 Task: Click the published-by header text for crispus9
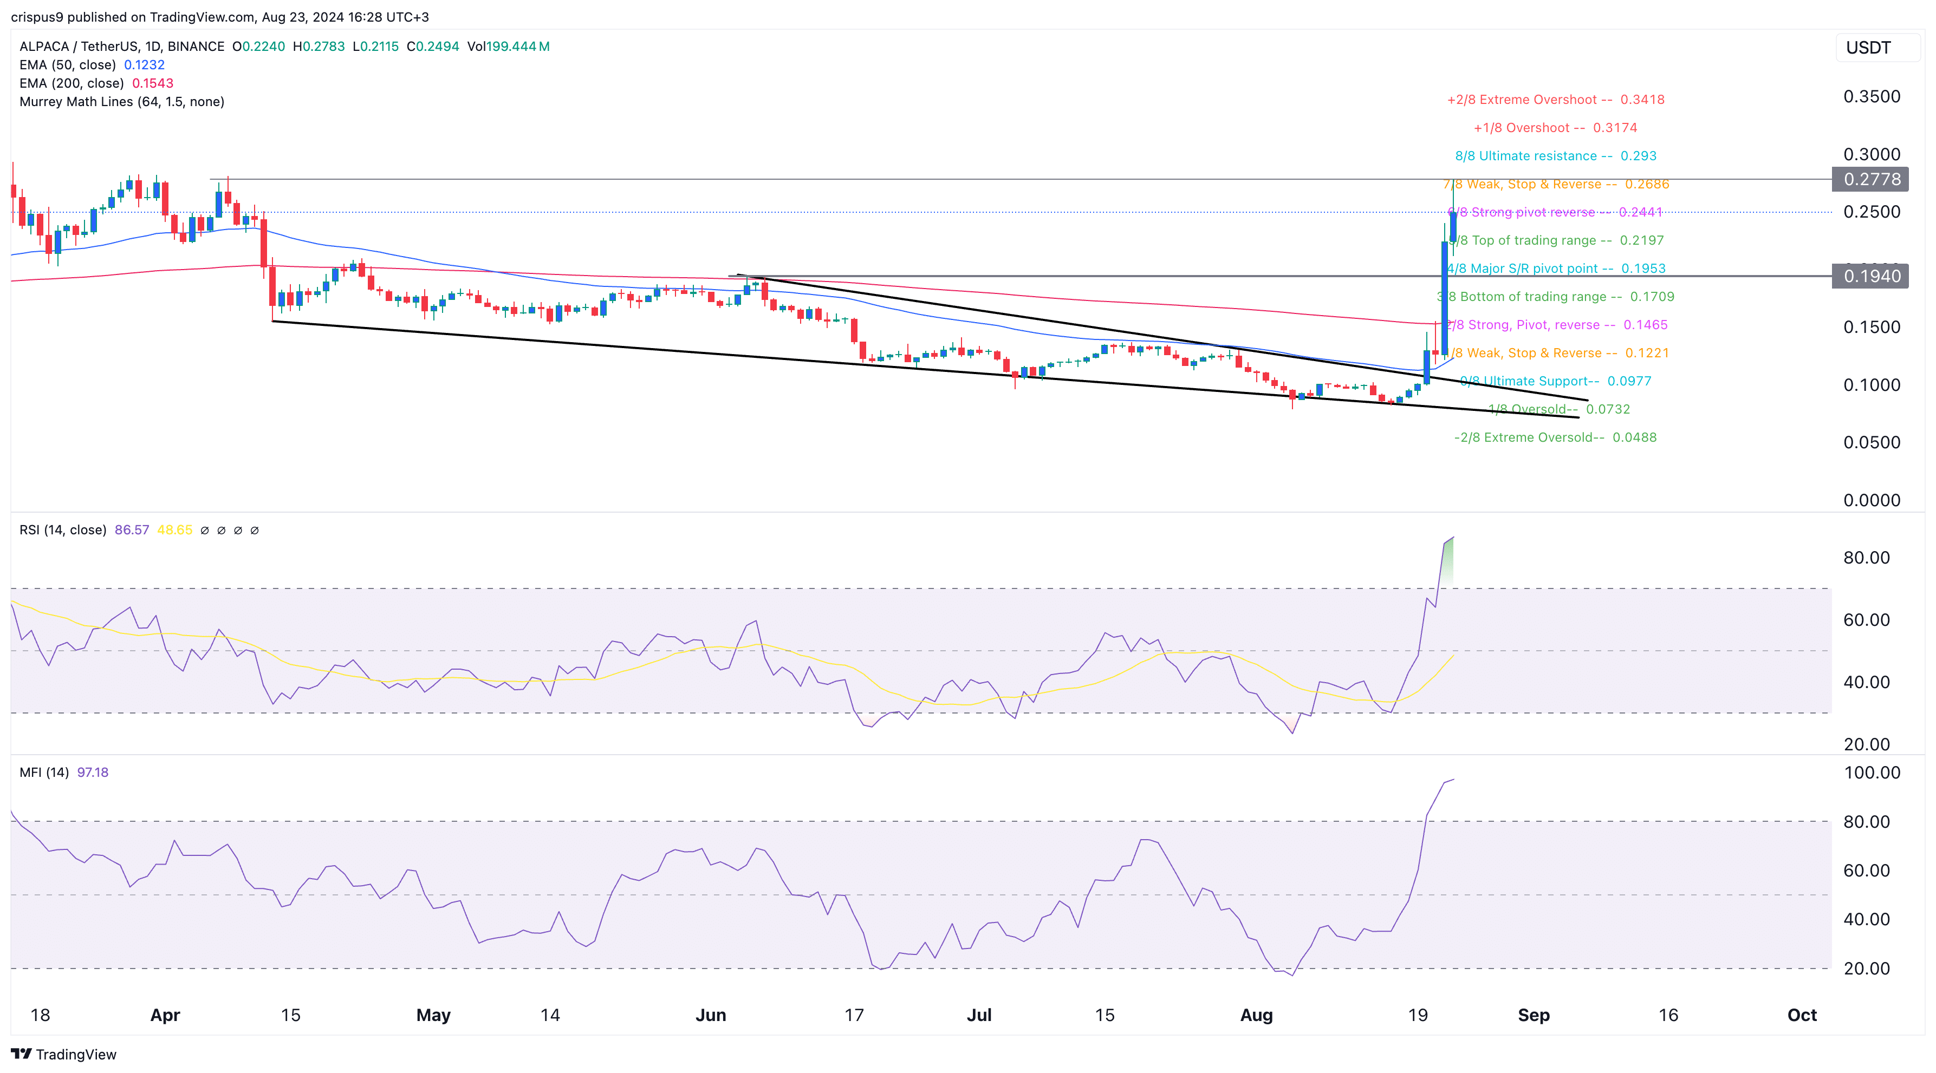(220, 17)
